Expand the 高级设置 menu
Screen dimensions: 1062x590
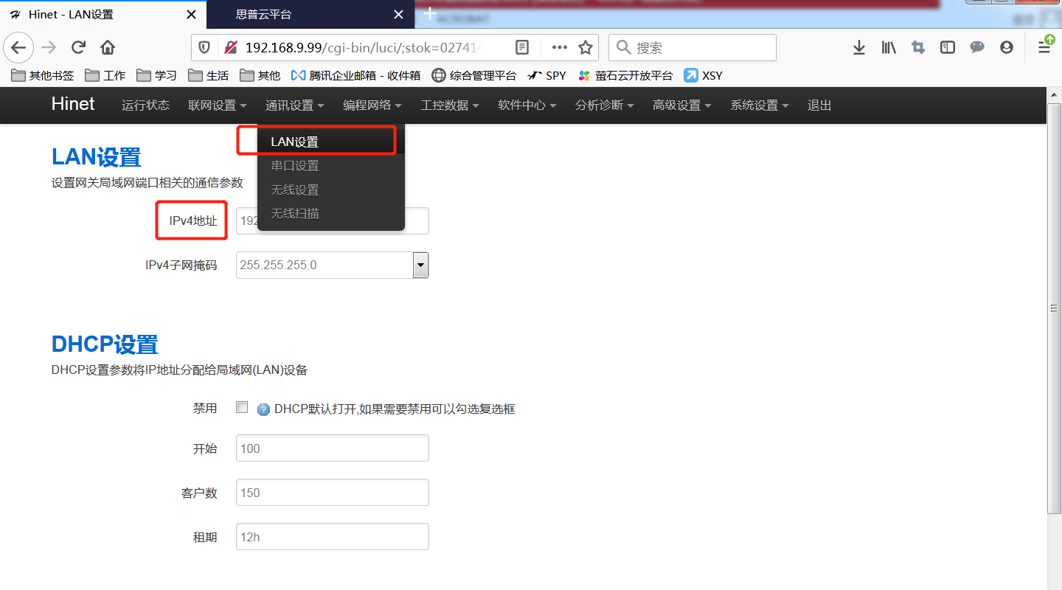point(681,105)
